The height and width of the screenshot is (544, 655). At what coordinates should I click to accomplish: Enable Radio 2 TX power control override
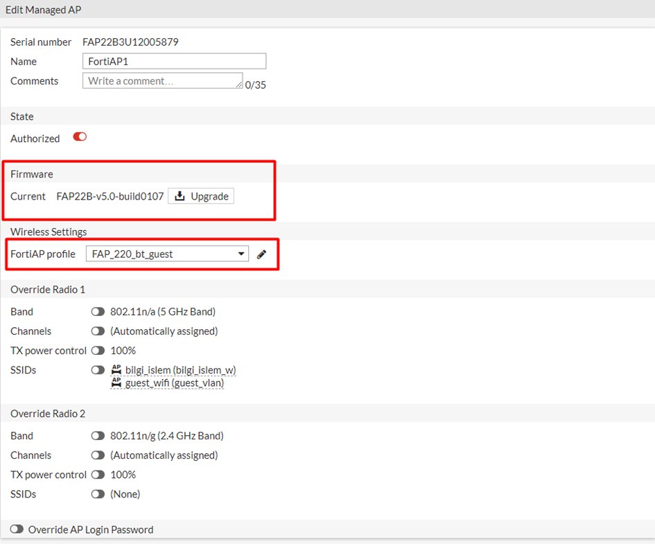(98, 475)
